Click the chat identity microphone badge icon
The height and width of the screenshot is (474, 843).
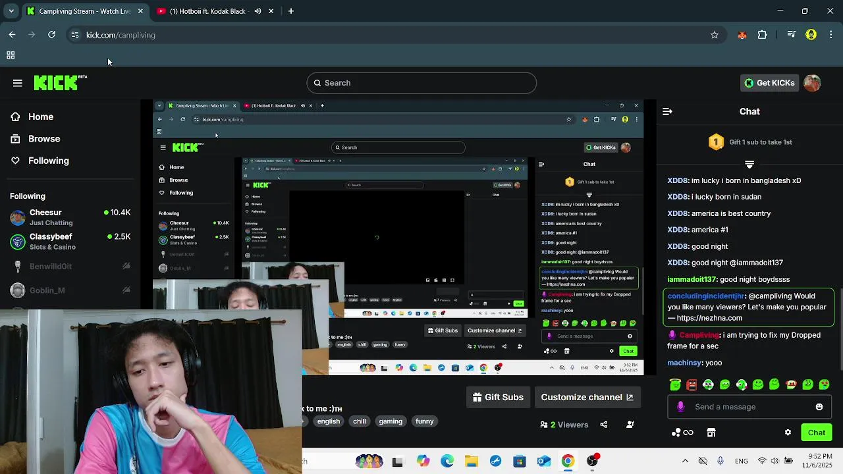pyautogui.click(x=680, y=407)
